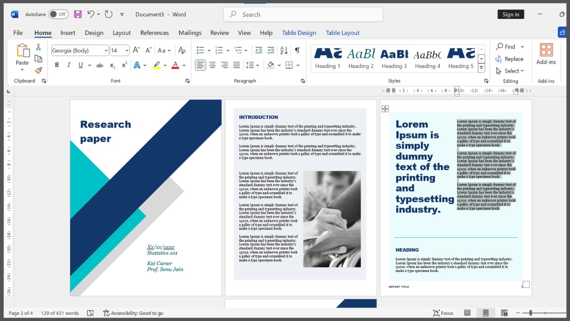Open the File menu
This screenshot has width=570, height=321.
click(18, 33)
